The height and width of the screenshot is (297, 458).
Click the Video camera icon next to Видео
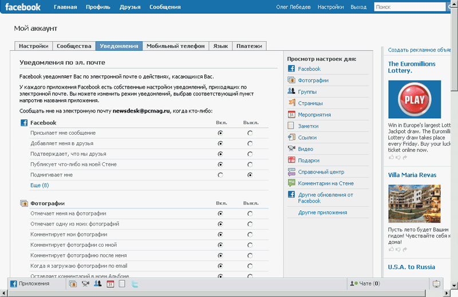(x=291, y=149)
